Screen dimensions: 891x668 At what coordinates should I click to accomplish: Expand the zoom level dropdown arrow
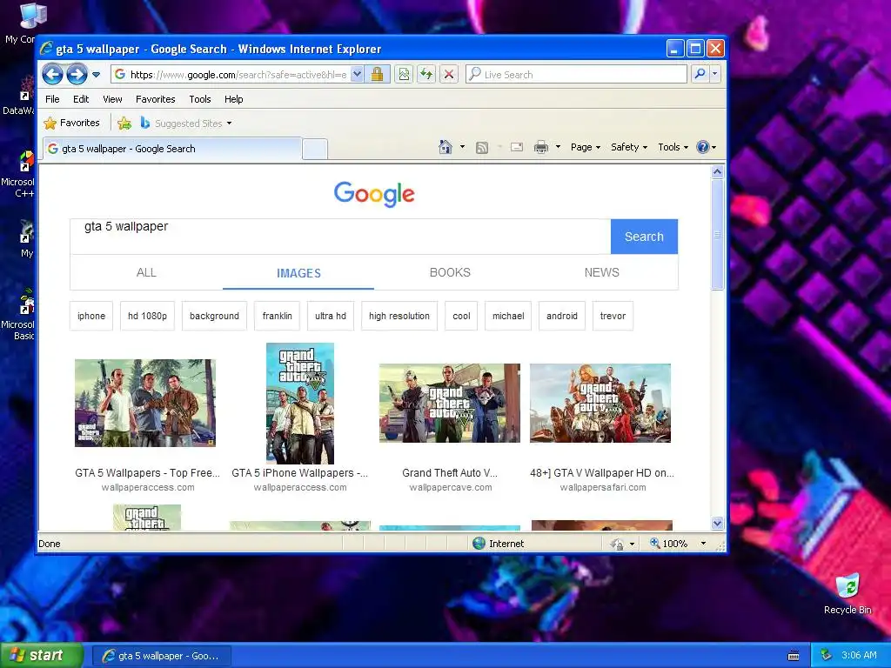[x=703, y=544]
